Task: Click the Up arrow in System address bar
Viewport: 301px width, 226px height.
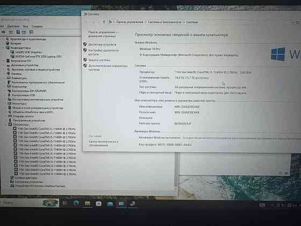Action: [x=104, y=22]
